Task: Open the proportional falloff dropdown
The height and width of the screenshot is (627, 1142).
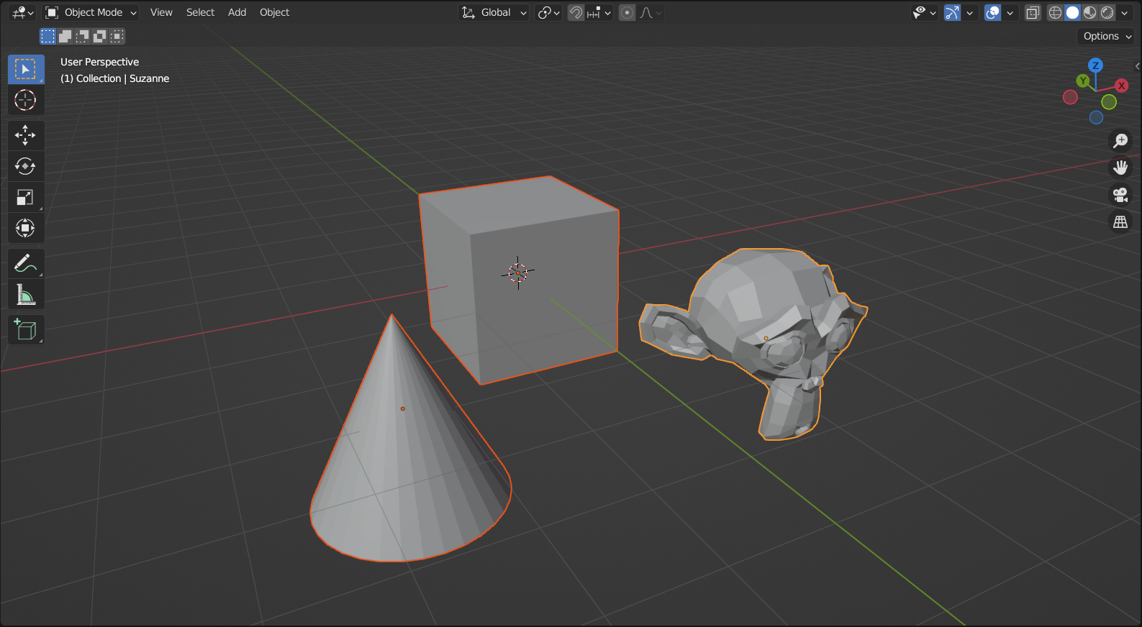Action: coord(651,12)
